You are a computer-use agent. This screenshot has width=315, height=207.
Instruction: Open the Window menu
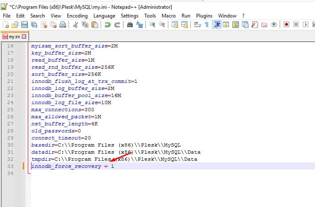[227, 16]
